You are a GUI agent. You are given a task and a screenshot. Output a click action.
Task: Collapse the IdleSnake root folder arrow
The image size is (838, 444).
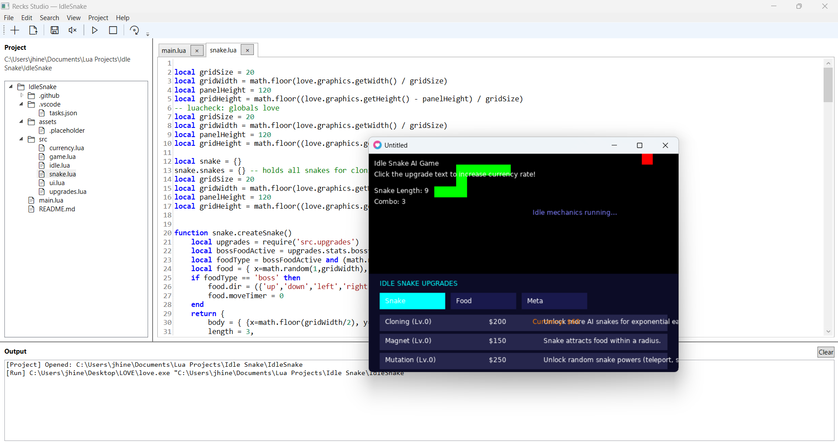coord(11,86)
